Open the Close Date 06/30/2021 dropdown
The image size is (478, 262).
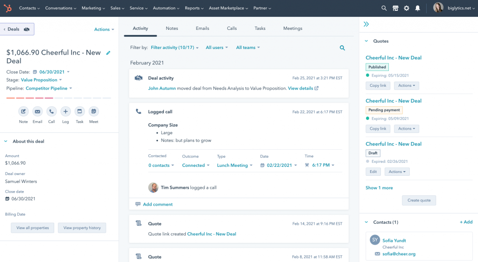(x=54, y=72)
